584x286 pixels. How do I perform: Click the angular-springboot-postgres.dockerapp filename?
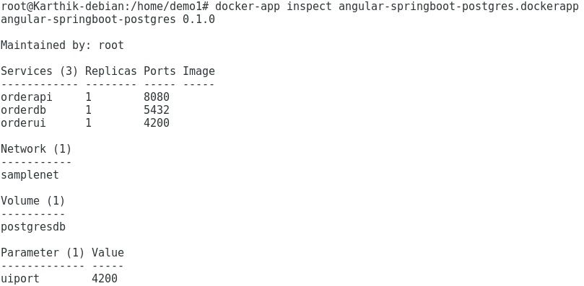(x=458, y=6)
